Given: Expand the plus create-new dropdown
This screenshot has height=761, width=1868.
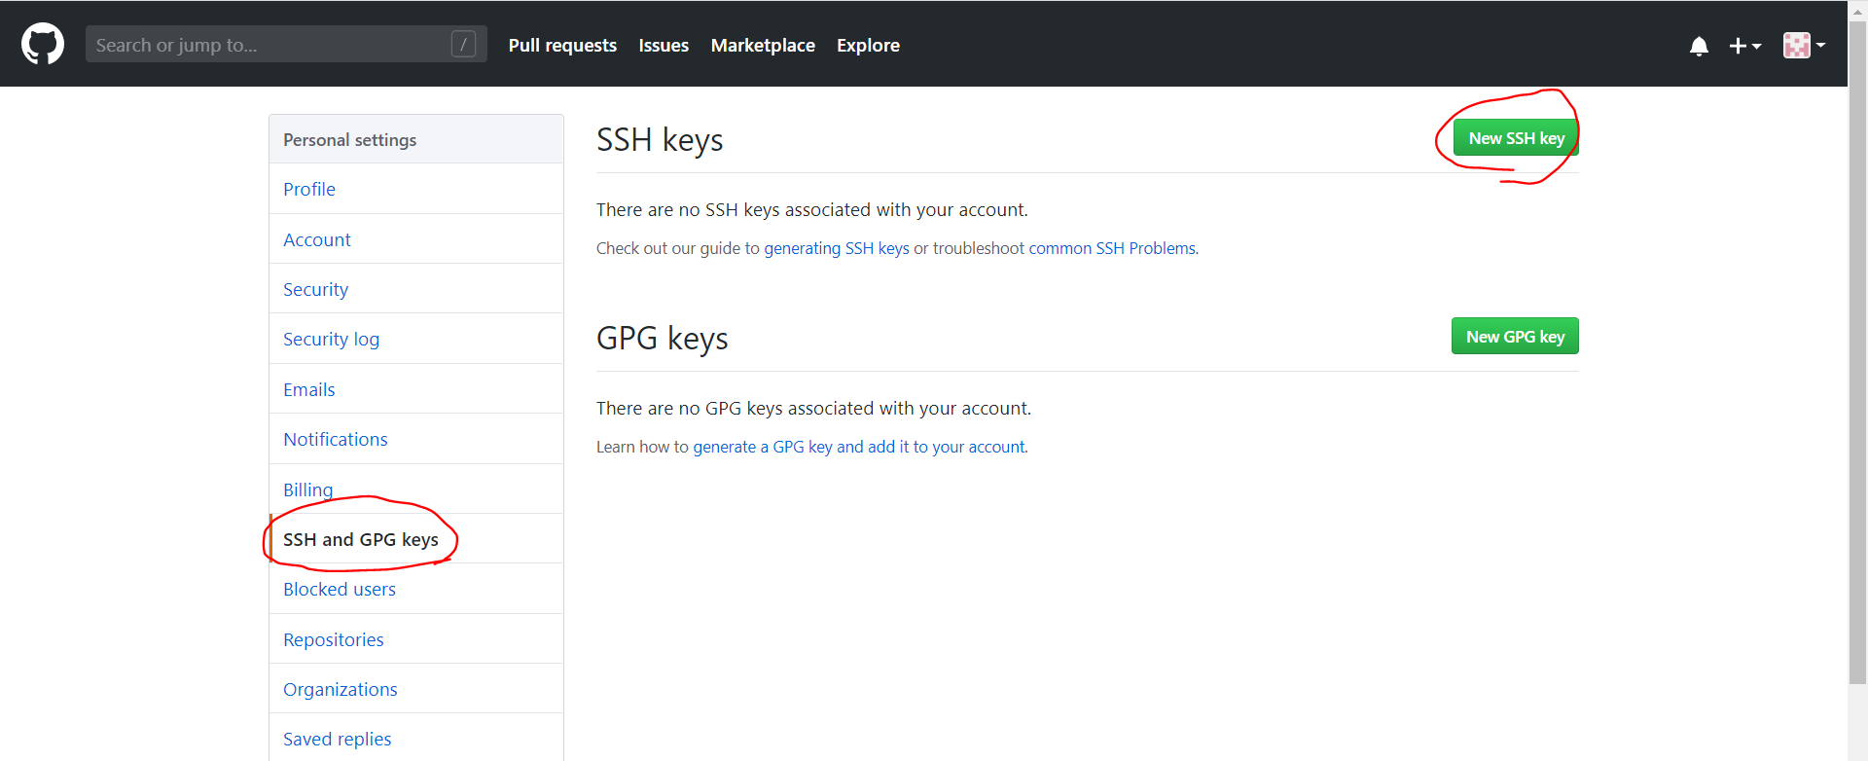Looking at the screenshot, I should (1745, 46).
